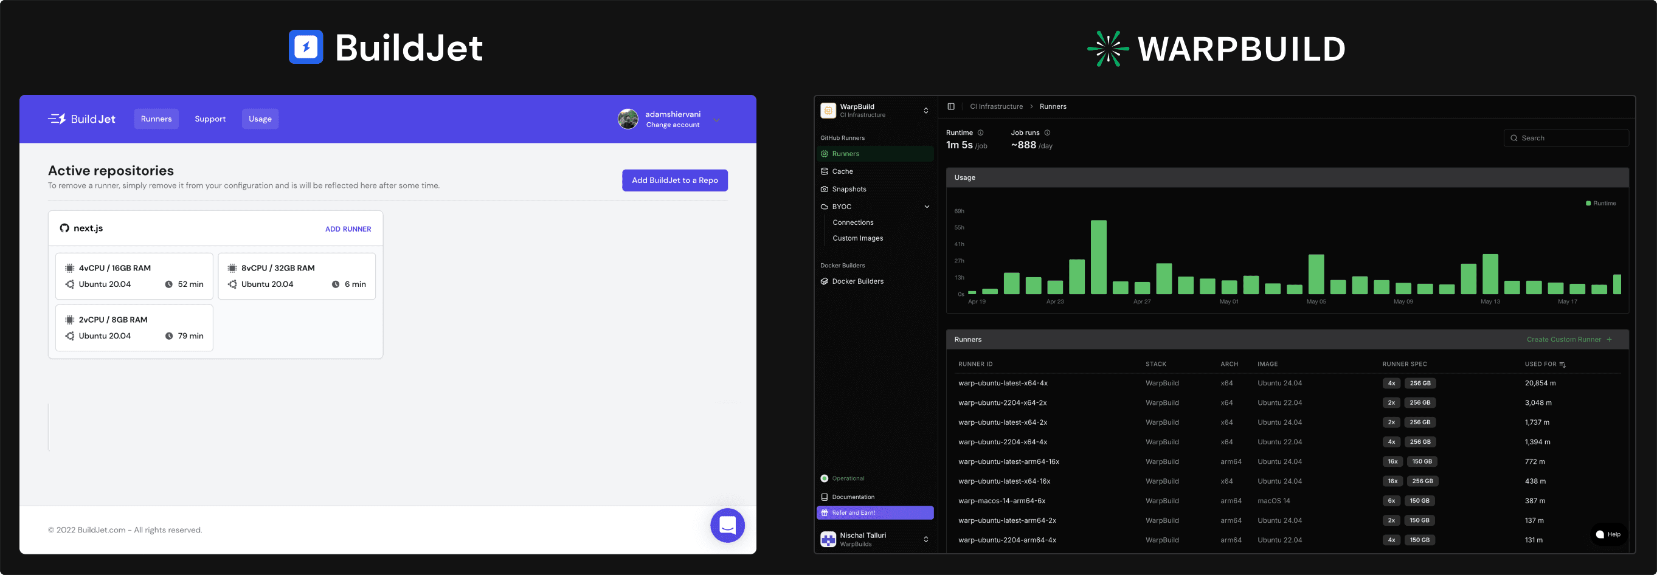
Task: Click the Add BuildJet to a Repo button
Action: coord(674,180)
